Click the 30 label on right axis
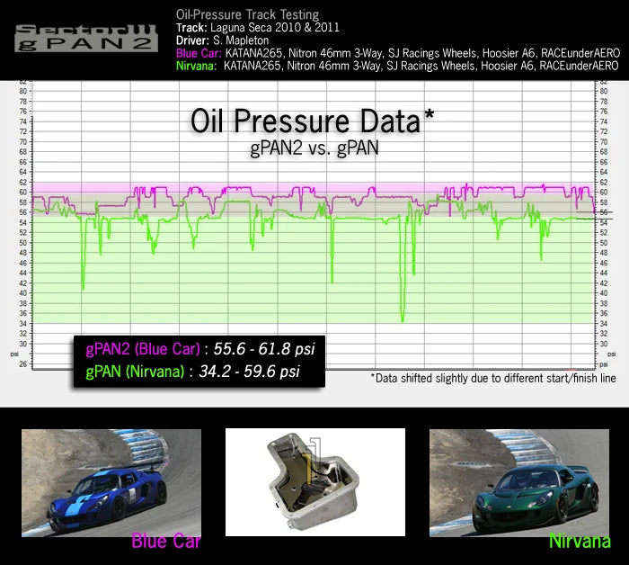This screenshot has height=565, width=629. click(x=603, y=345)
